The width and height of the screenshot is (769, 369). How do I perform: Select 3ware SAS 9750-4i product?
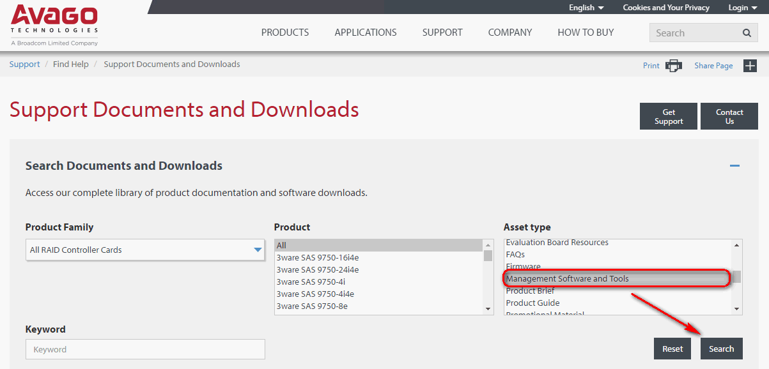pyautogui.click(x=379, y=282)
